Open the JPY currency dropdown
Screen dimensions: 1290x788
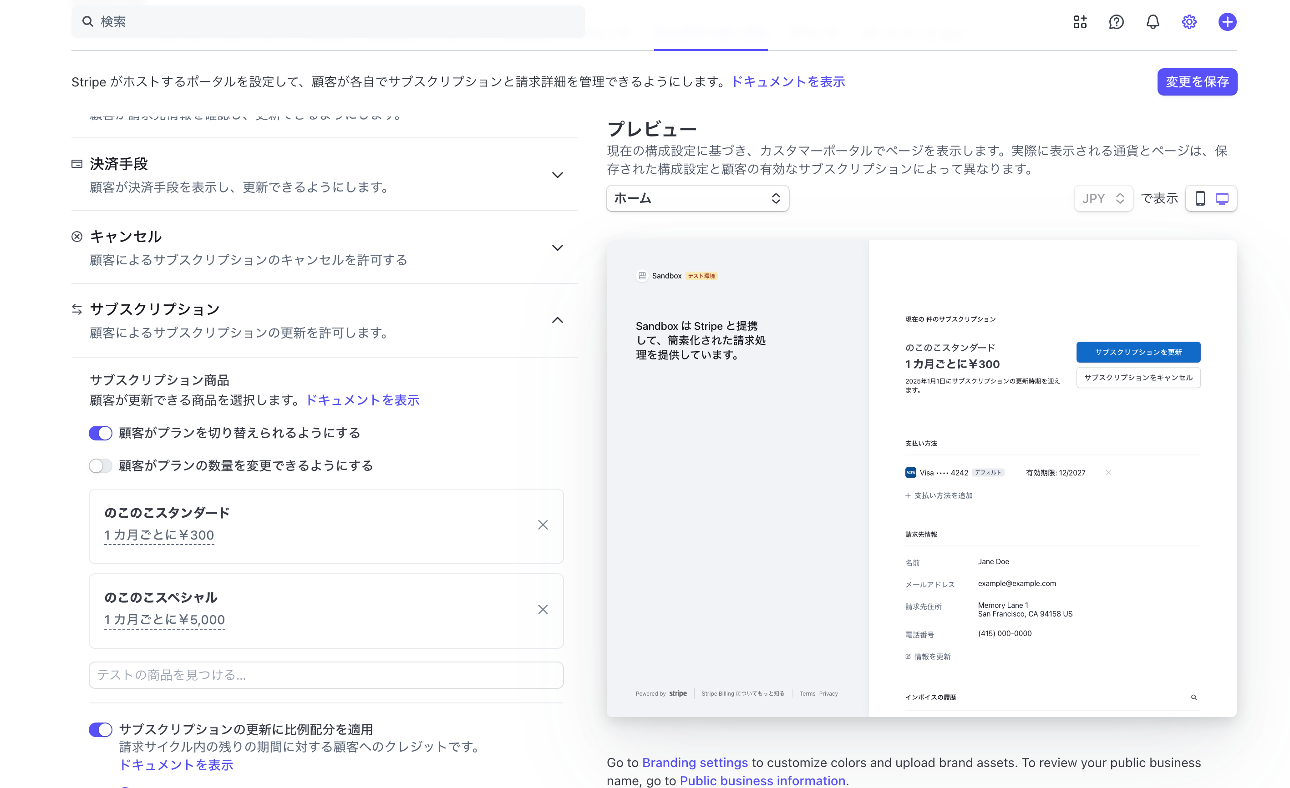(1103, 198)
